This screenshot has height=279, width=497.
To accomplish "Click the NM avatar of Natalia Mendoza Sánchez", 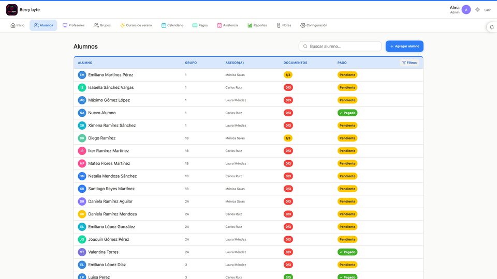I will [82, 176].
